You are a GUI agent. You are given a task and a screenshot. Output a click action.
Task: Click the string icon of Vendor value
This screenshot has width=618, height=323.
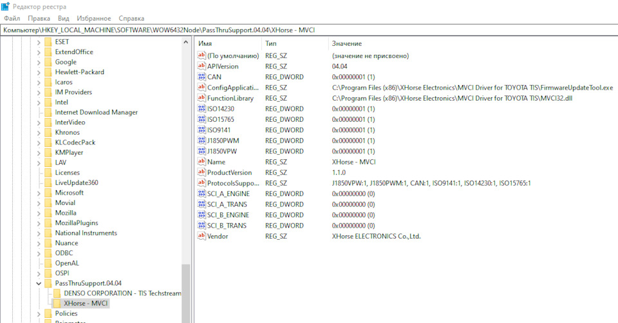tap(201, 237)
